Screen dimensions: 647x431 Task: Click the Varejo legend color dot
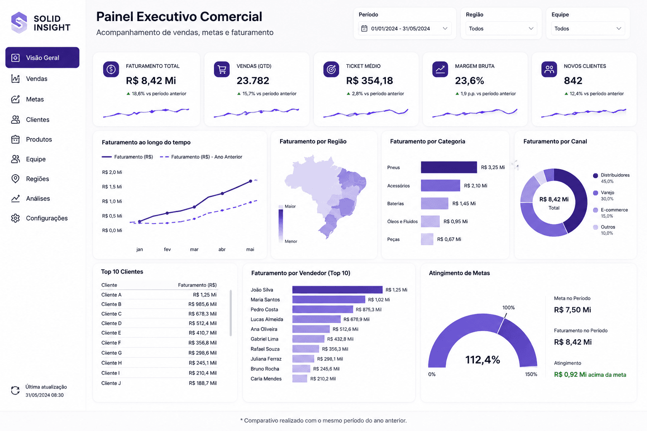[x=596, y=193]
